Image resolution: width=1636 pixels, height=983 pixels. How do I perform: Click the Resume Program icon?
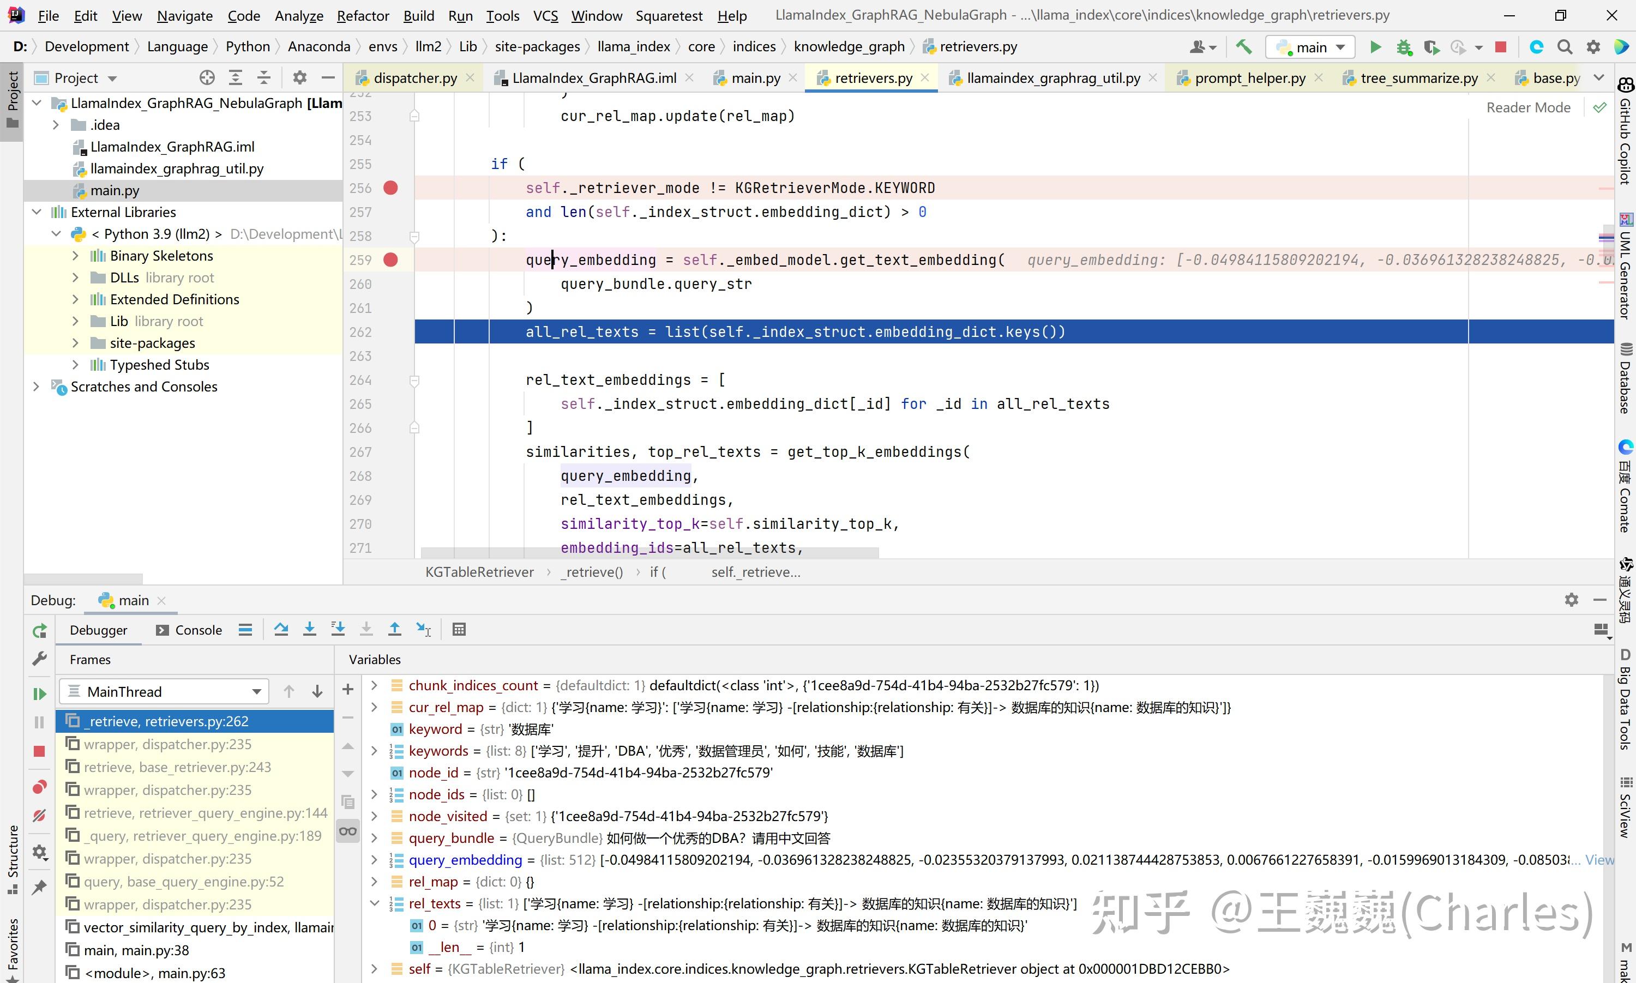39,693
